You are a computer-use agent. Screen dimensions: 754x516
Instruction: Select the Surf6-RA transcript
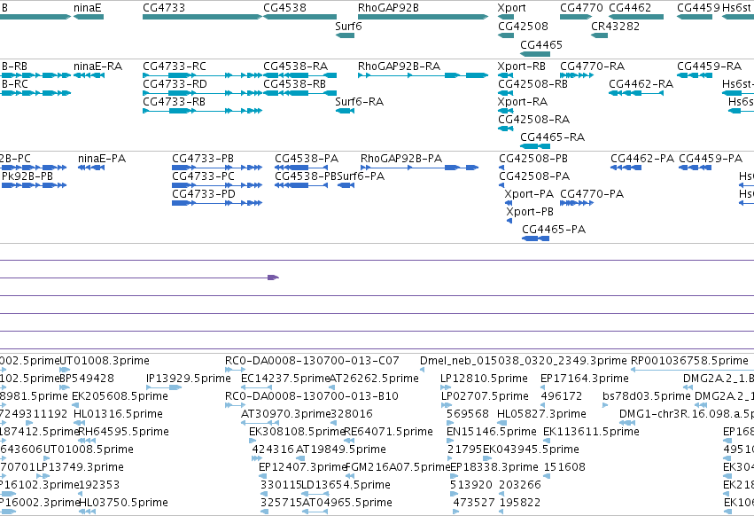(x=345, y=111)
